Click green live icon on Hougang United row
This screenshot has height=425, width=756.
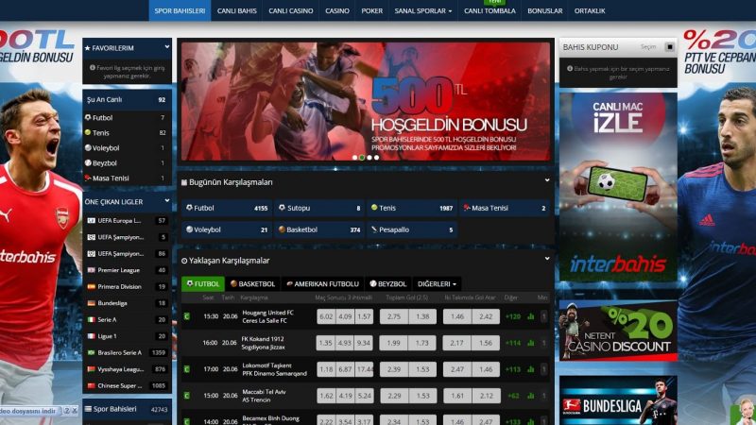coord(186,316)
